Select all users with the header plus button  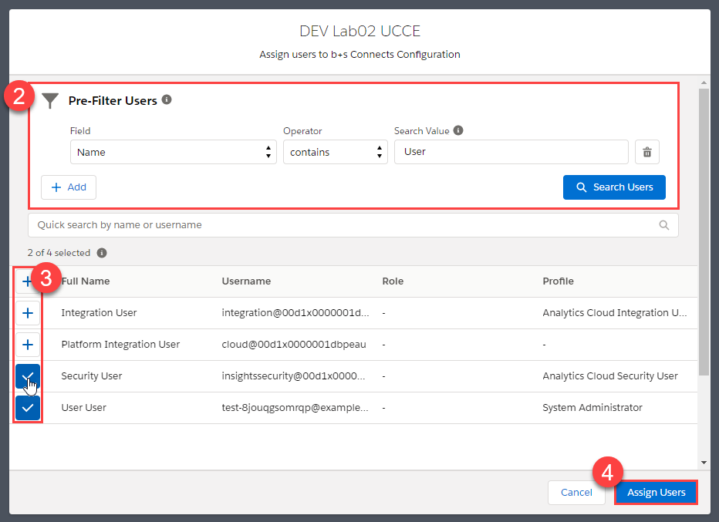pos(26,281)
